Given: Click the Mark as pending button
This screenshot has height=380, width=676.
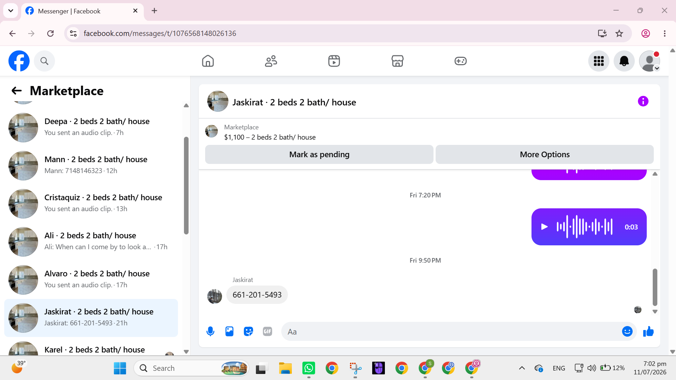Looking at the screenshot, I should [x=319, y=154].
